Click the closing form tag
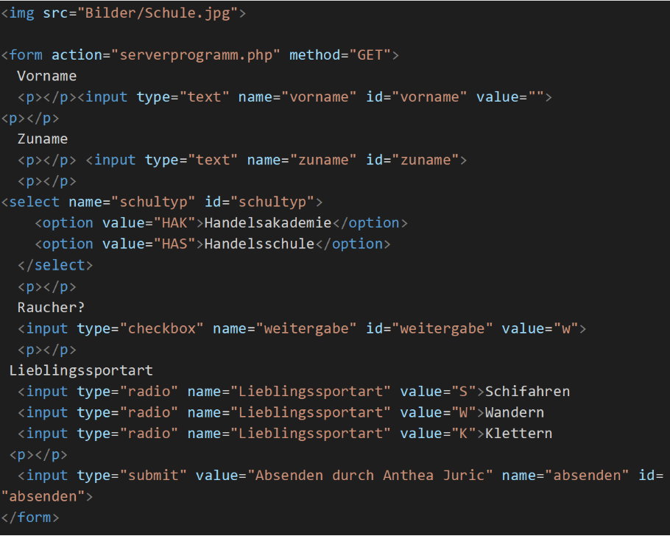670x536 pixels. click(x=30, y=518)
